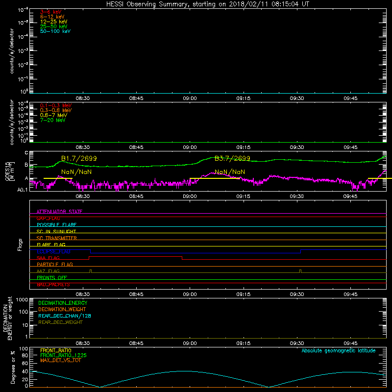Screen dimensions: 392x392
Task: Click the 50-100 keV legend label
Action: [x=55, y=31]
